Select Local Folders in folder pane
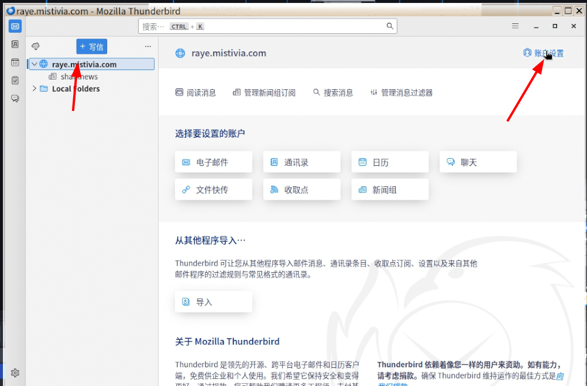 coord(75,89)
